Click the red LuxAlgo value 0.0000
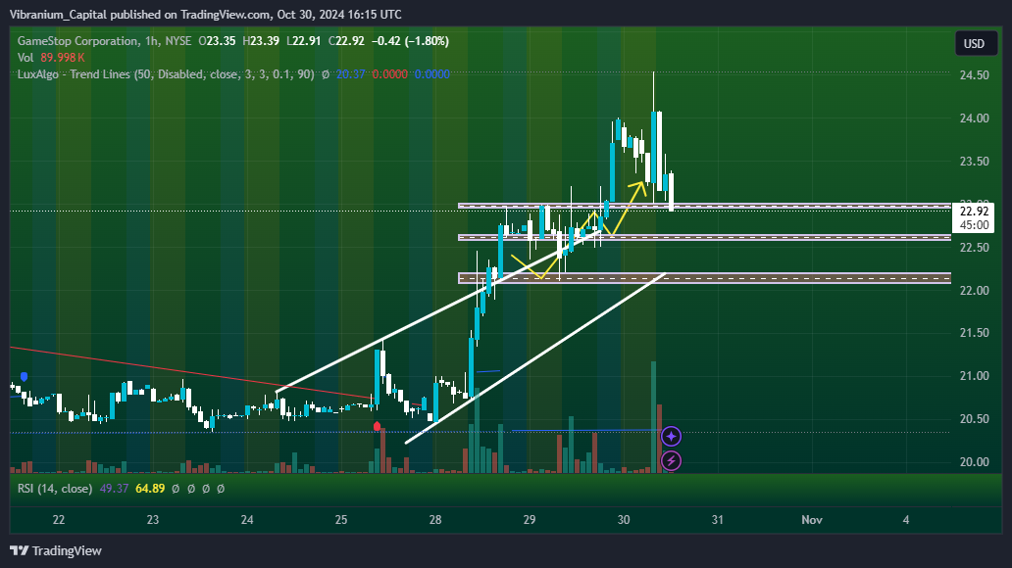Viewport: 1012px width, 568px height. [x=390, y=74]
